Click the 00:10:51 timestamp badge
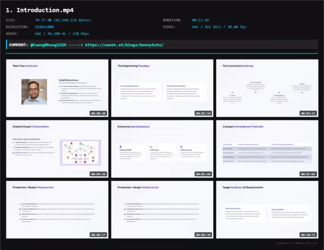The image size is (324, 250). pos(308,235)
